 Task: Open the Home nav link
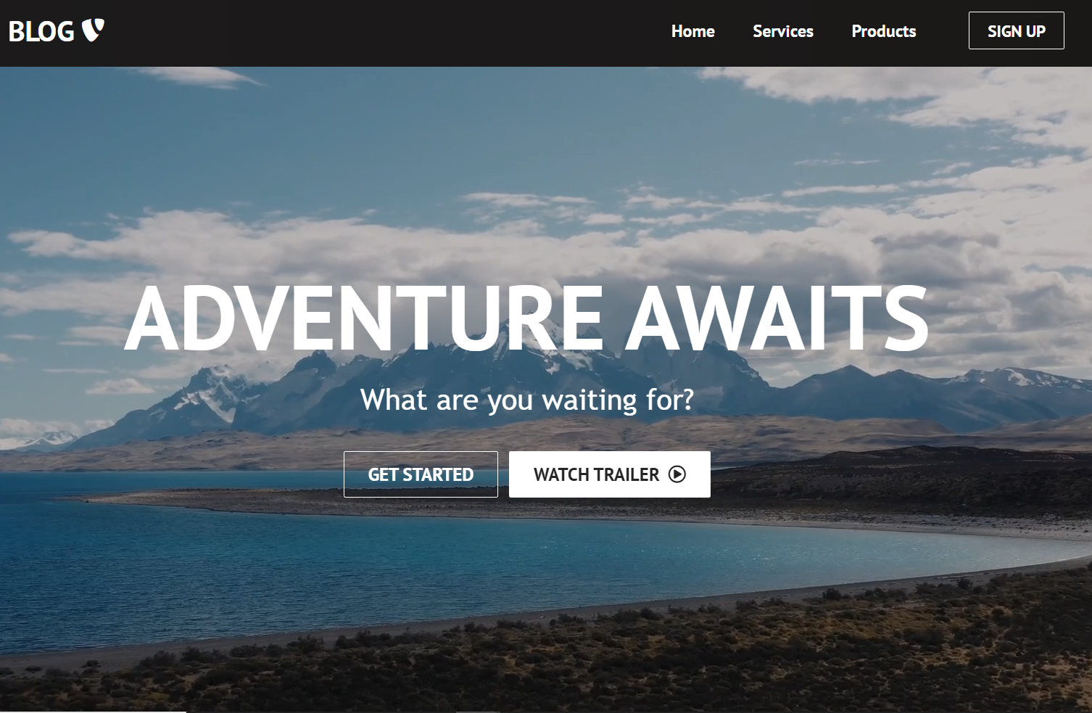click(x=692, y=31)
